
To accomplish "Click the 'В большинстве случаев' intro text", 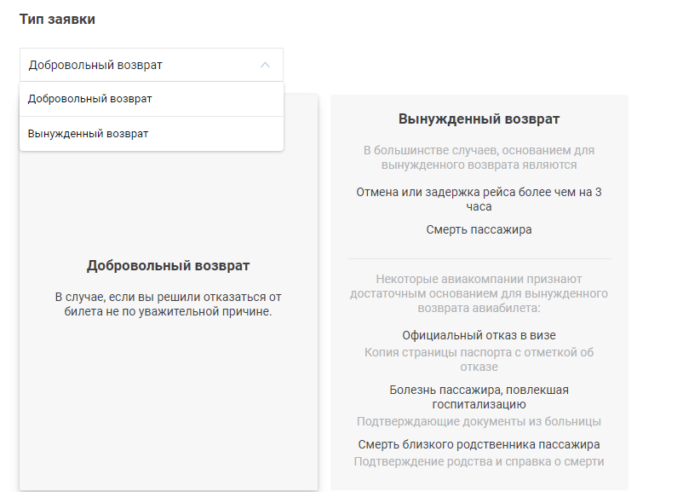I will [x=479, y=158].
